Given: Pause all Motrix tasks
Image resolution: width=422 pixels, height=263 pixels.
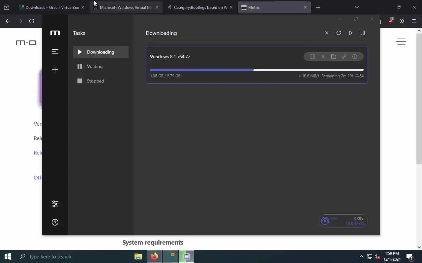Looking at the screenshot, I should tap(363, 33).
